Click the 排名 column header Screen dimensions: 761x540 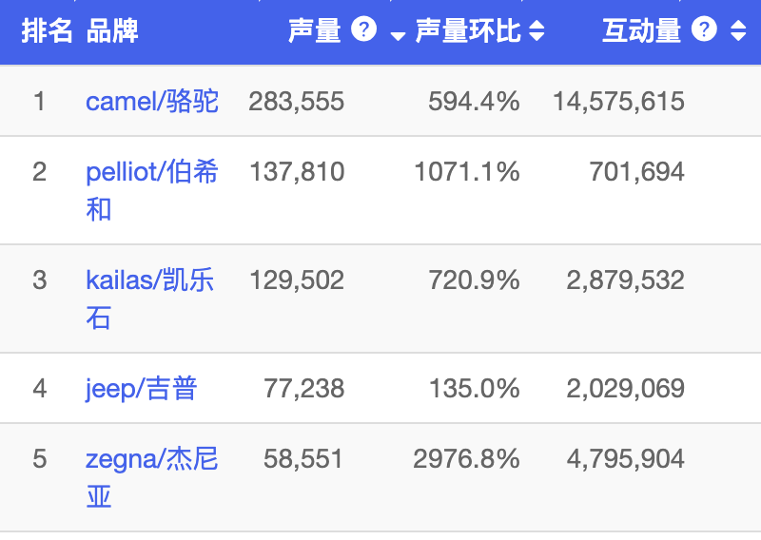[x=47, y=31]
